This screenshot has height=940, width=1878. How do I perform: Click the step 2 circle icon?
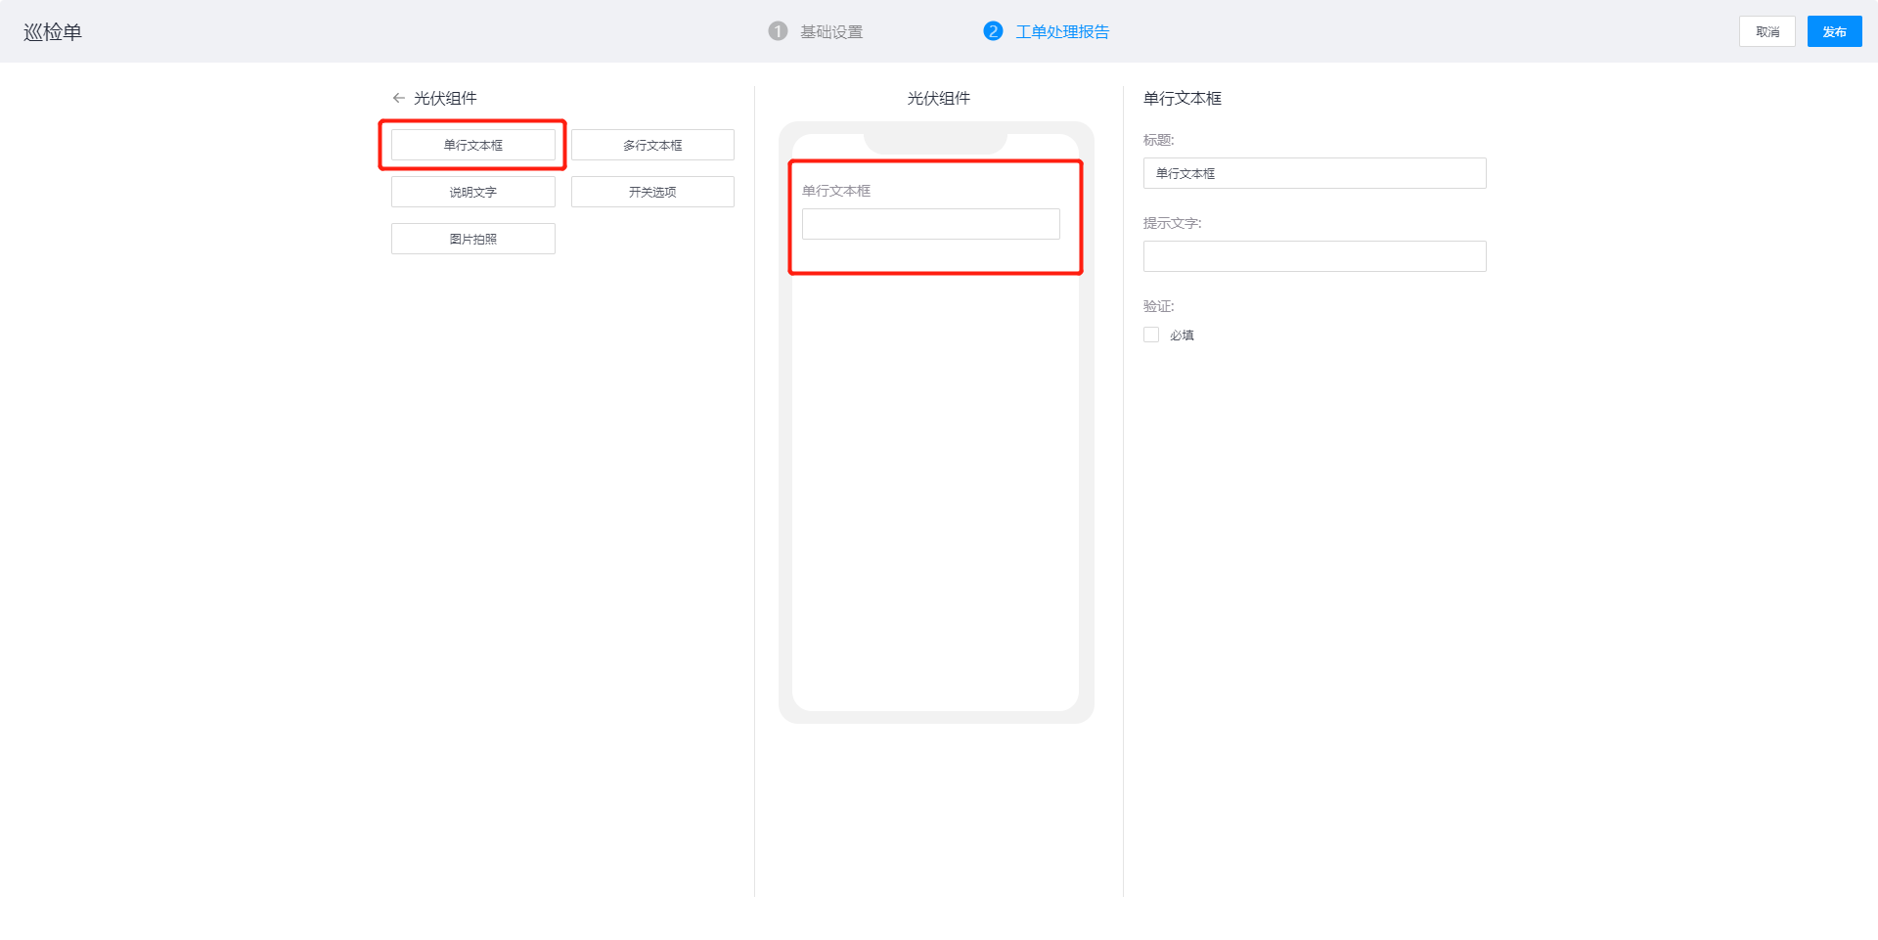click(993, 31)
